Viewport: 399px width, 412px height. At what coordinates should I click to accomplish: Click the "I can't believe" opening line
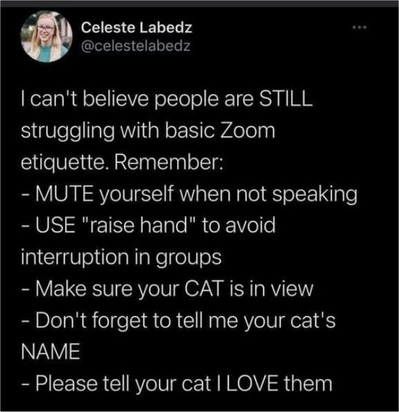pyautogui.click(x=167, y=100)
